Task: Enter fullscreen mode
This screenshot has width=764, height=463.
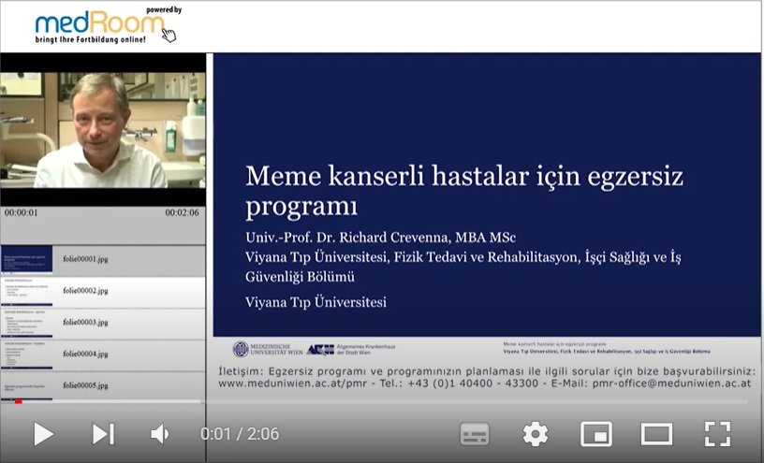Action: [x=717, y=433]
